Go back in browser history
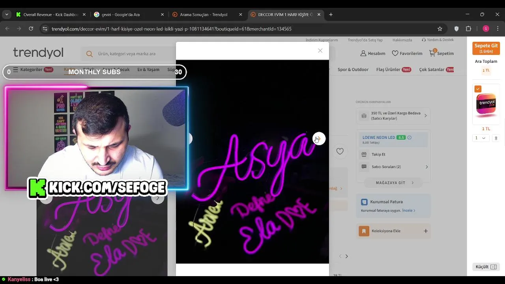The height and width of the screenshot is (284, 505). point(7,29)
